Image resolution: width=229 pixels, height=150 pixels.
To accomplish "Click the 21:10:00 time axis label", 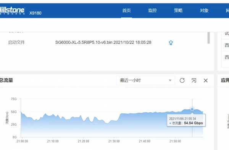I will (53, 141).
